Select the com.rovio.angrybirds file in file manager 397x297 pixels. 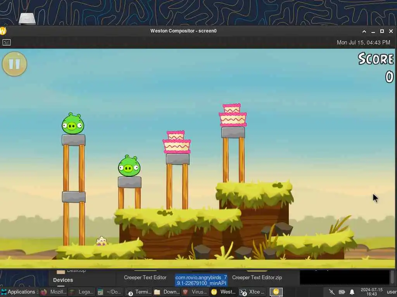pos(201,280)
